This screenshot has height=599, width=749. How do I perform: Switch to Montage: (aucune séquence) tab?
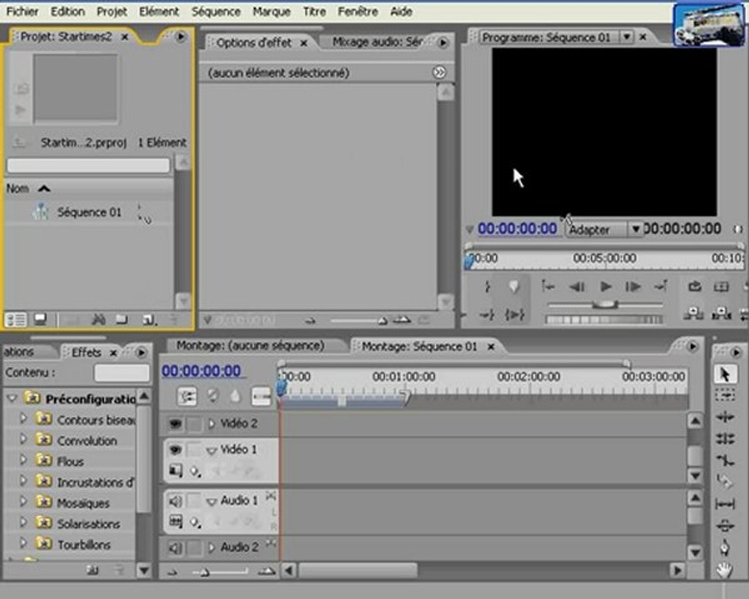coord(250,345)
